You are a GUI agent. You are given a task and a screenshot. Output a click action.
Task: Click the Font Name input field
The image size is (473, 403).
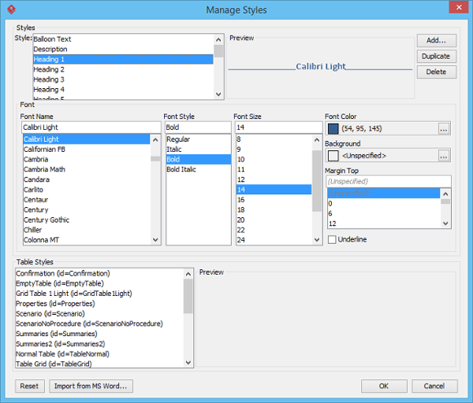tap(91, 128)
